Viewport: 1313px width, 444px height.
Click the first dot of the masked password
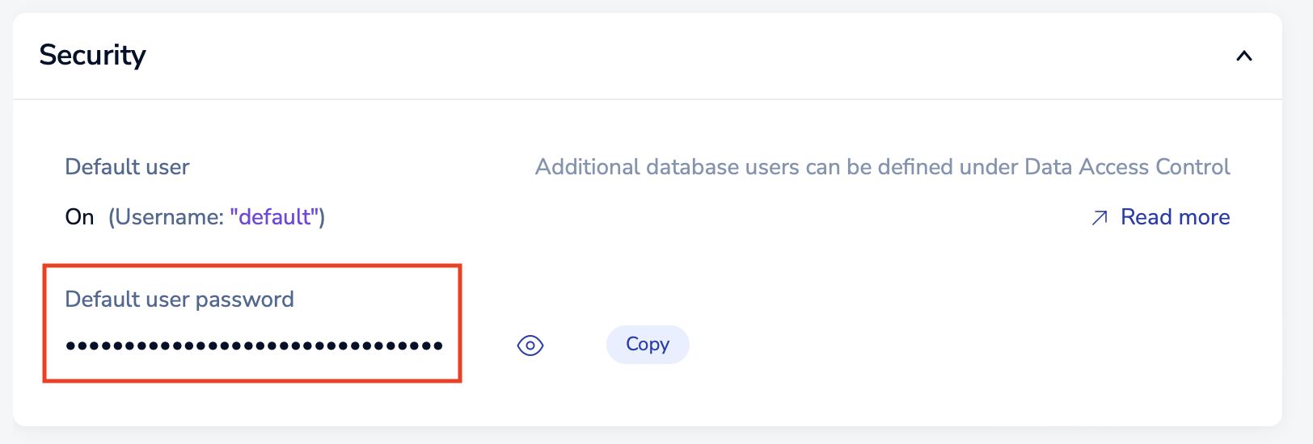[x=70, y=346]
